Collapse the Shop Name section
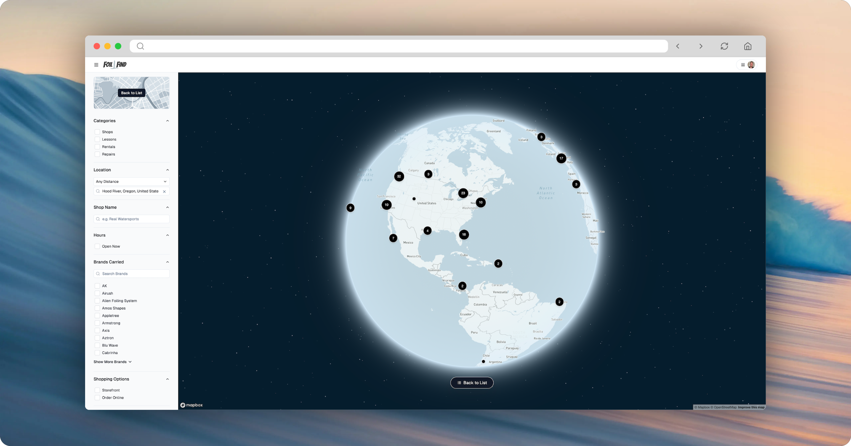 [168, 207]
